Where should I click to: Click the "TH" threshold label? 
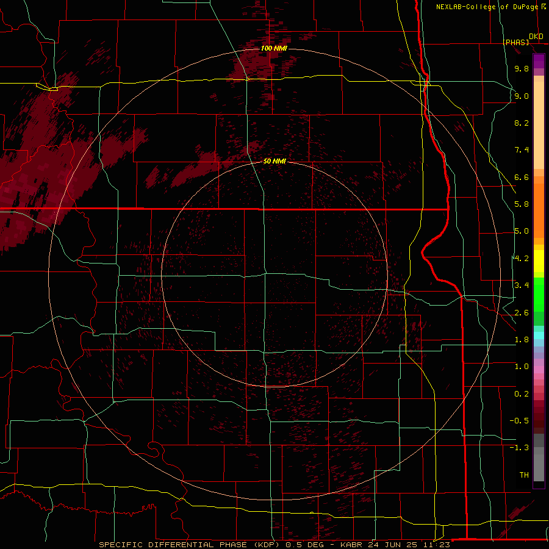click(524, 475)
